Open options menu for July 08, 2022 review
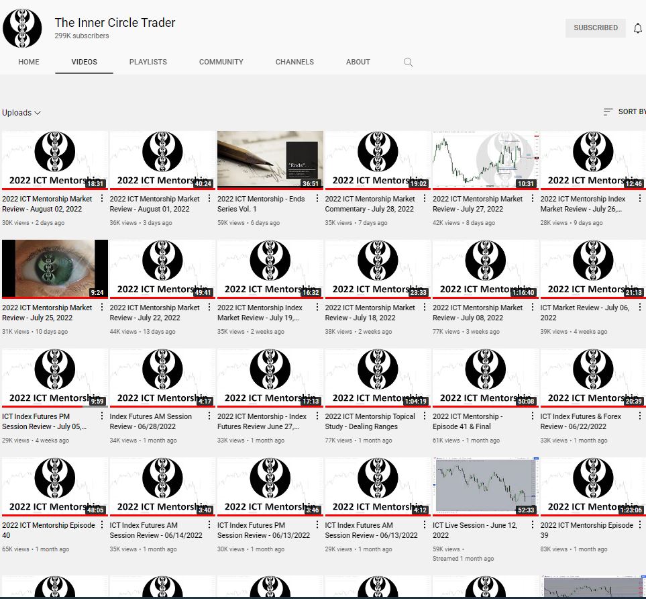 [532, 308]
